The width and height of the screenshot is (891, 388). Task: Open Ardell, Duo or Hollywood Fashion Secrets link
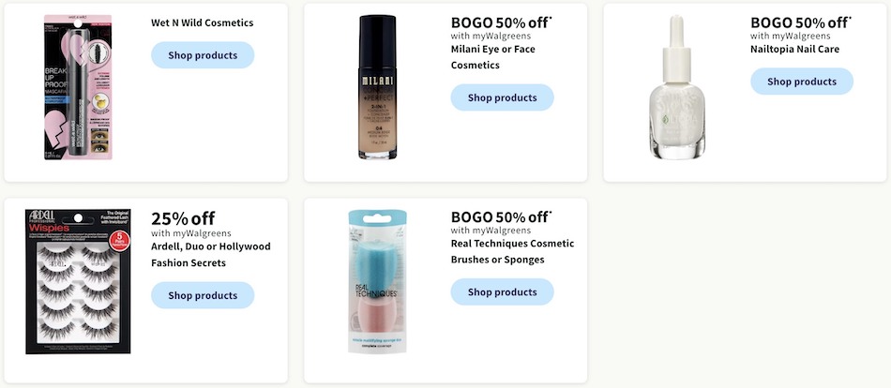tap(210, 255)
